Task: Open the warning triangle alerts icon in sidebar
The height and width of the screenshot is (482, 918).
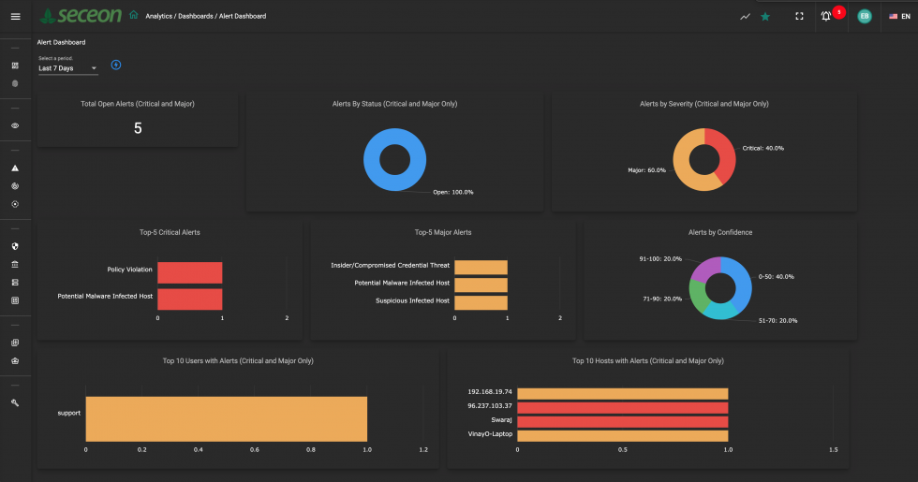Action: pos(15,168)
